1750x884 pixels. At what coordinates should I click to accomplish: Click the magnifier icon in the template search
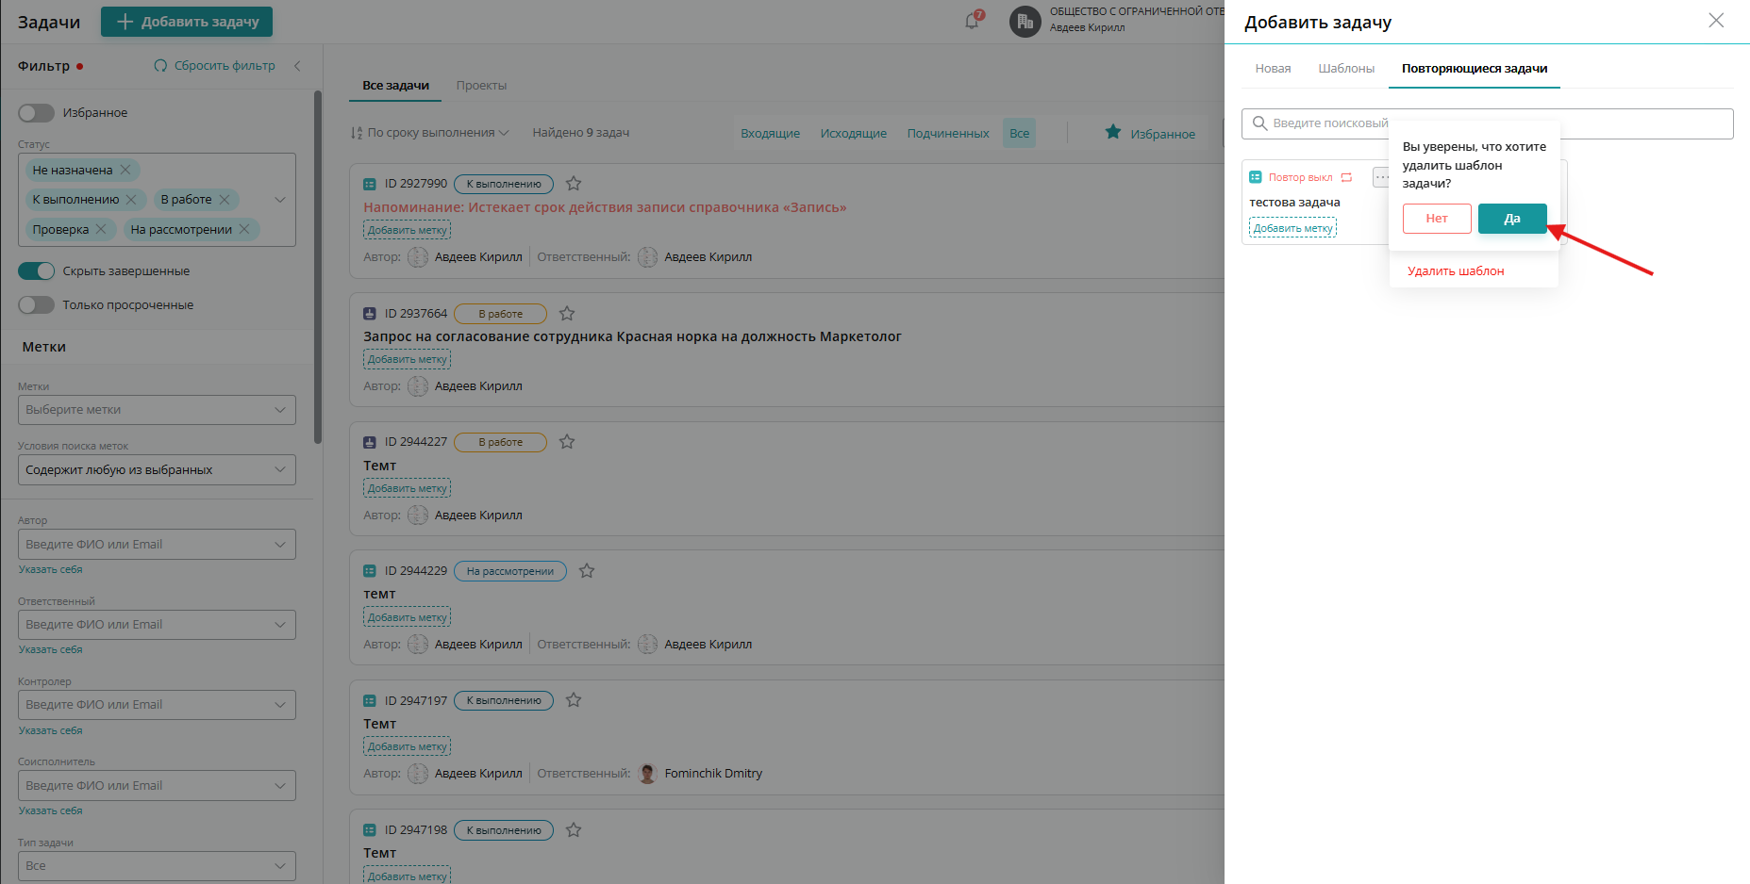1259,123
